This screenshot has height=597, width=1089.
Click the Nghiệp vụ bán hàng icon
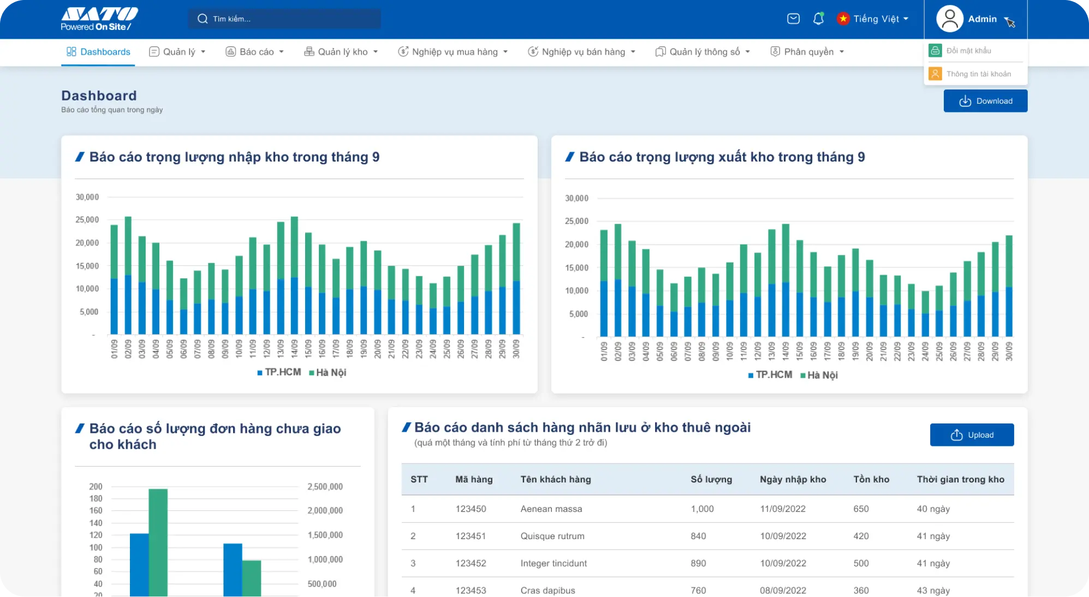tap(533, 51)
